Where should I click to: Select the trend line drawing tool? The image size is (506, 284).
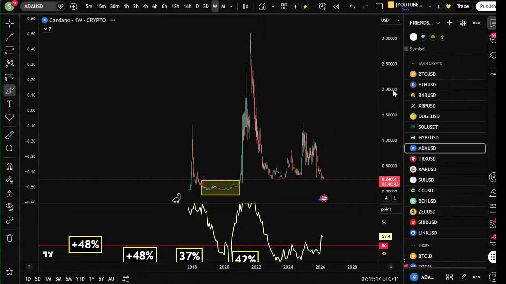9,37
